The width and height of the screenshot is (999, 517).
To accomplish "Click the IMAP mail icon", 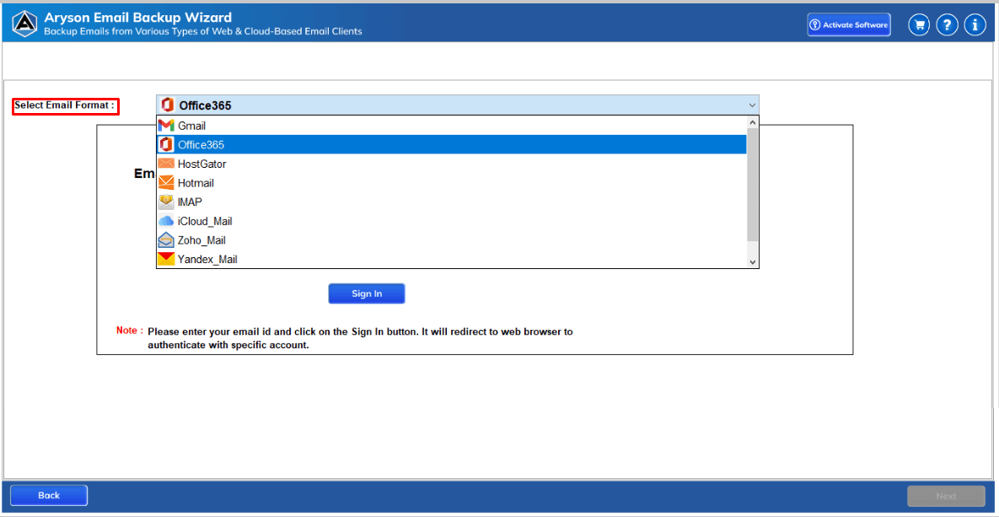I will tap(165, 202).
